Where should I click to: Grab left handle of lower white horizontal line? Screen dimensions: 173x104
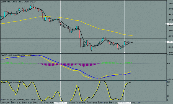[x=1, y=42]
